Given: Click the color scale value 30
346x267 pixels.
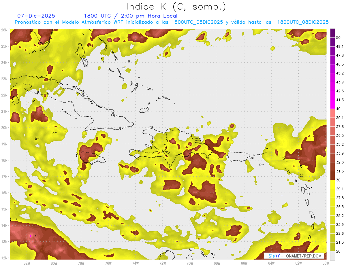Looking at the screenshot, I should click(339, 180).
